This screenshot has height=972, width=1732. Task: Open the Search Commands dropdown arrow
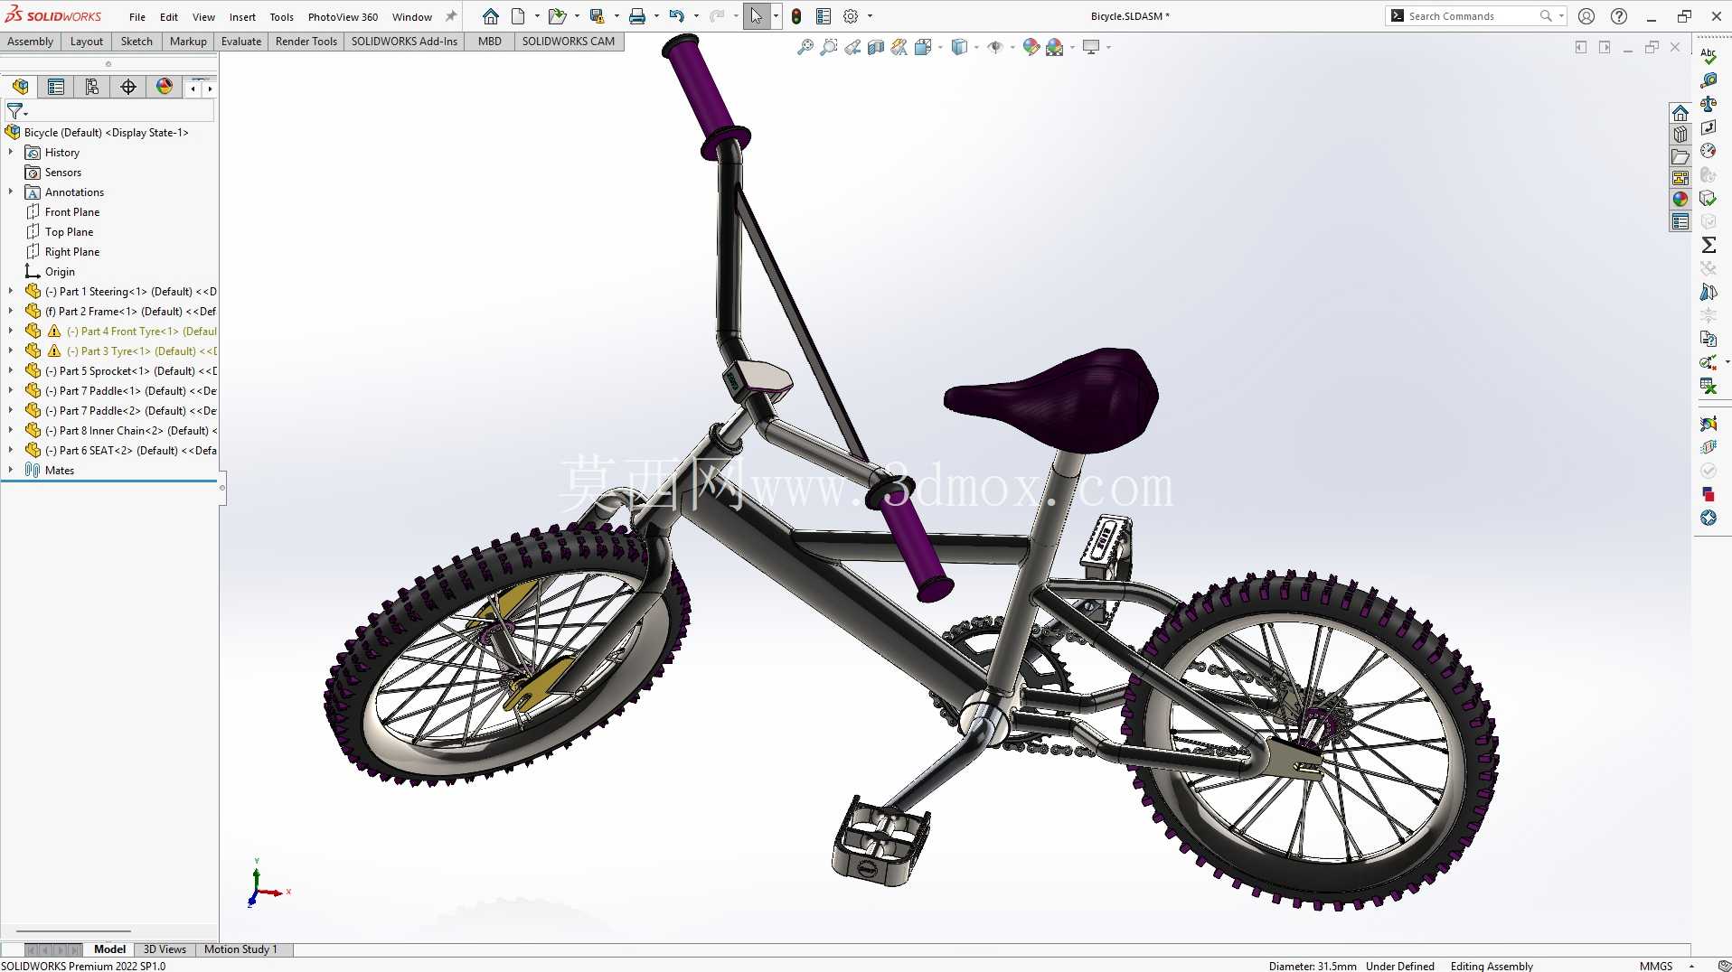click(1561, 16)
